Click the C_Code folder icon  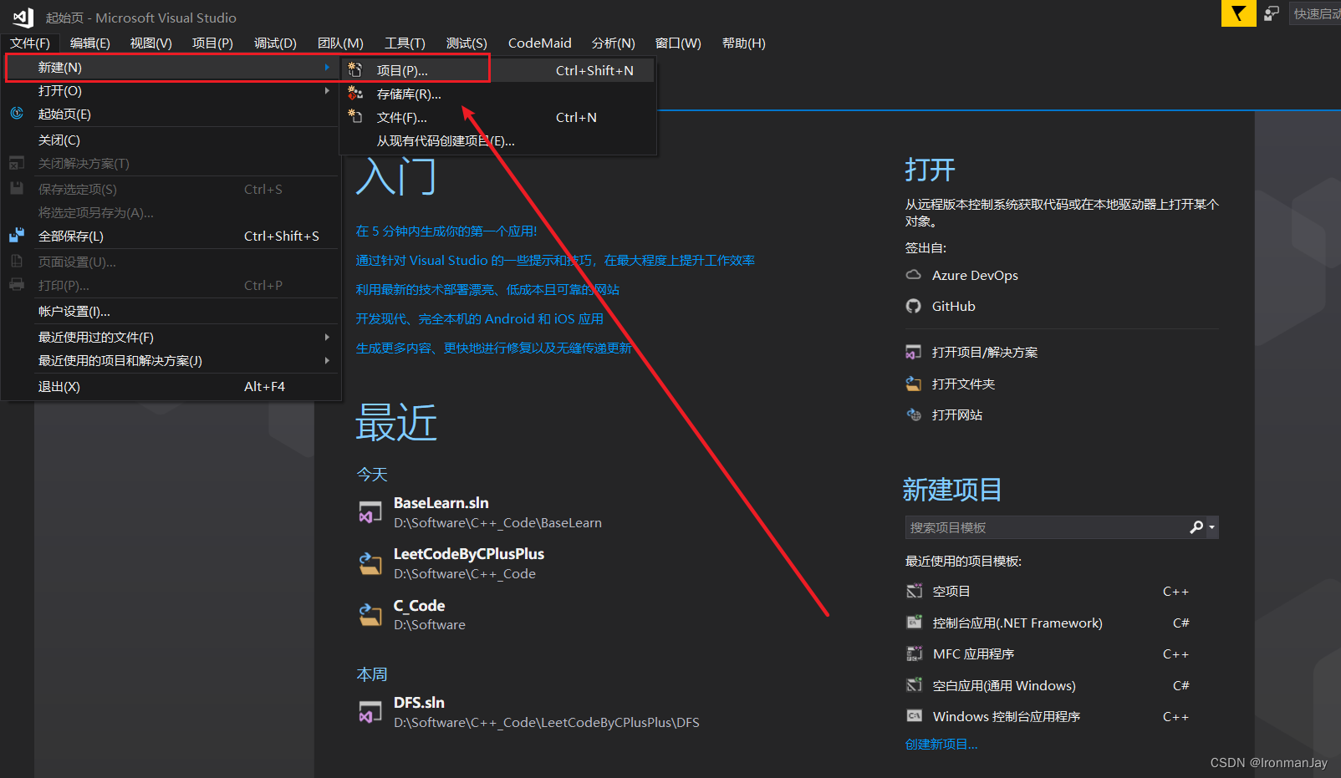click(x=370, y=614)
